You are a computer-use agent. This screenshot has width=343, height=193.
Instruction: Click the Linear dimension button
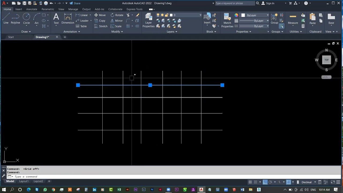pos(82,15)
